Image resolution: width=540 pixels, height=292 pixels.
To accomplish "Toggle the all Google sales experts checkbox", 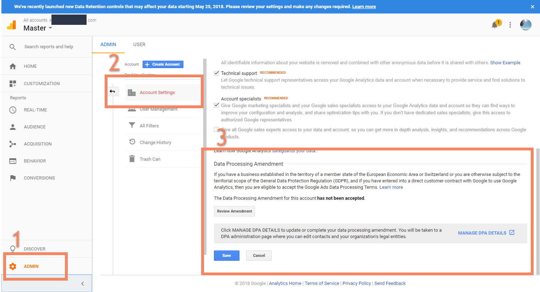I will coord(216,130).
